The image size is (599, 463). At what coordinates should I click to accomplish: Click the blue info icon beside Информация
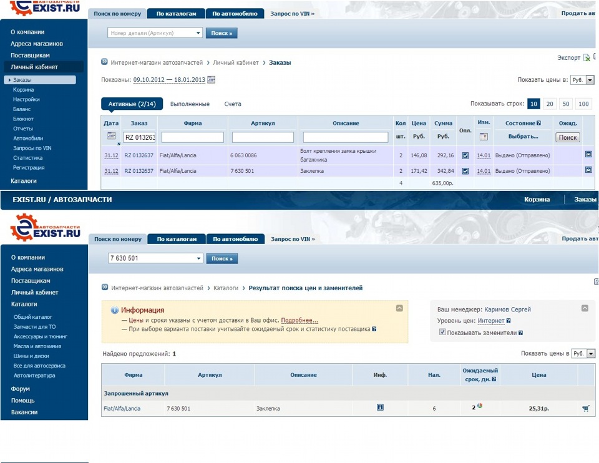[114, 310]
